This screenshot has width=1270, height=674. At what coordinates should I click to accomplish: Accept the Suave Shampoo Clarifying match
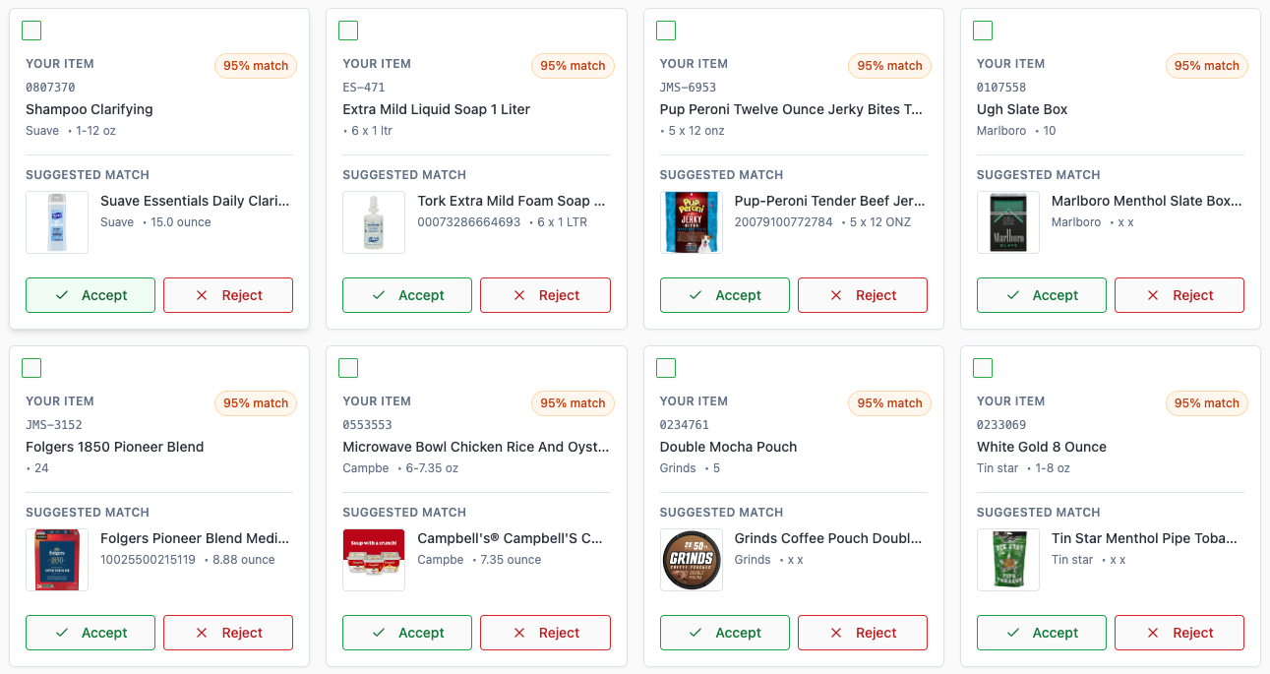[x=91, y=295]
